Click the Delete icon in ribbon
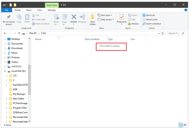The width and height of the screenshot is (192, 130). pyautogui.click(x=74, y=17)
